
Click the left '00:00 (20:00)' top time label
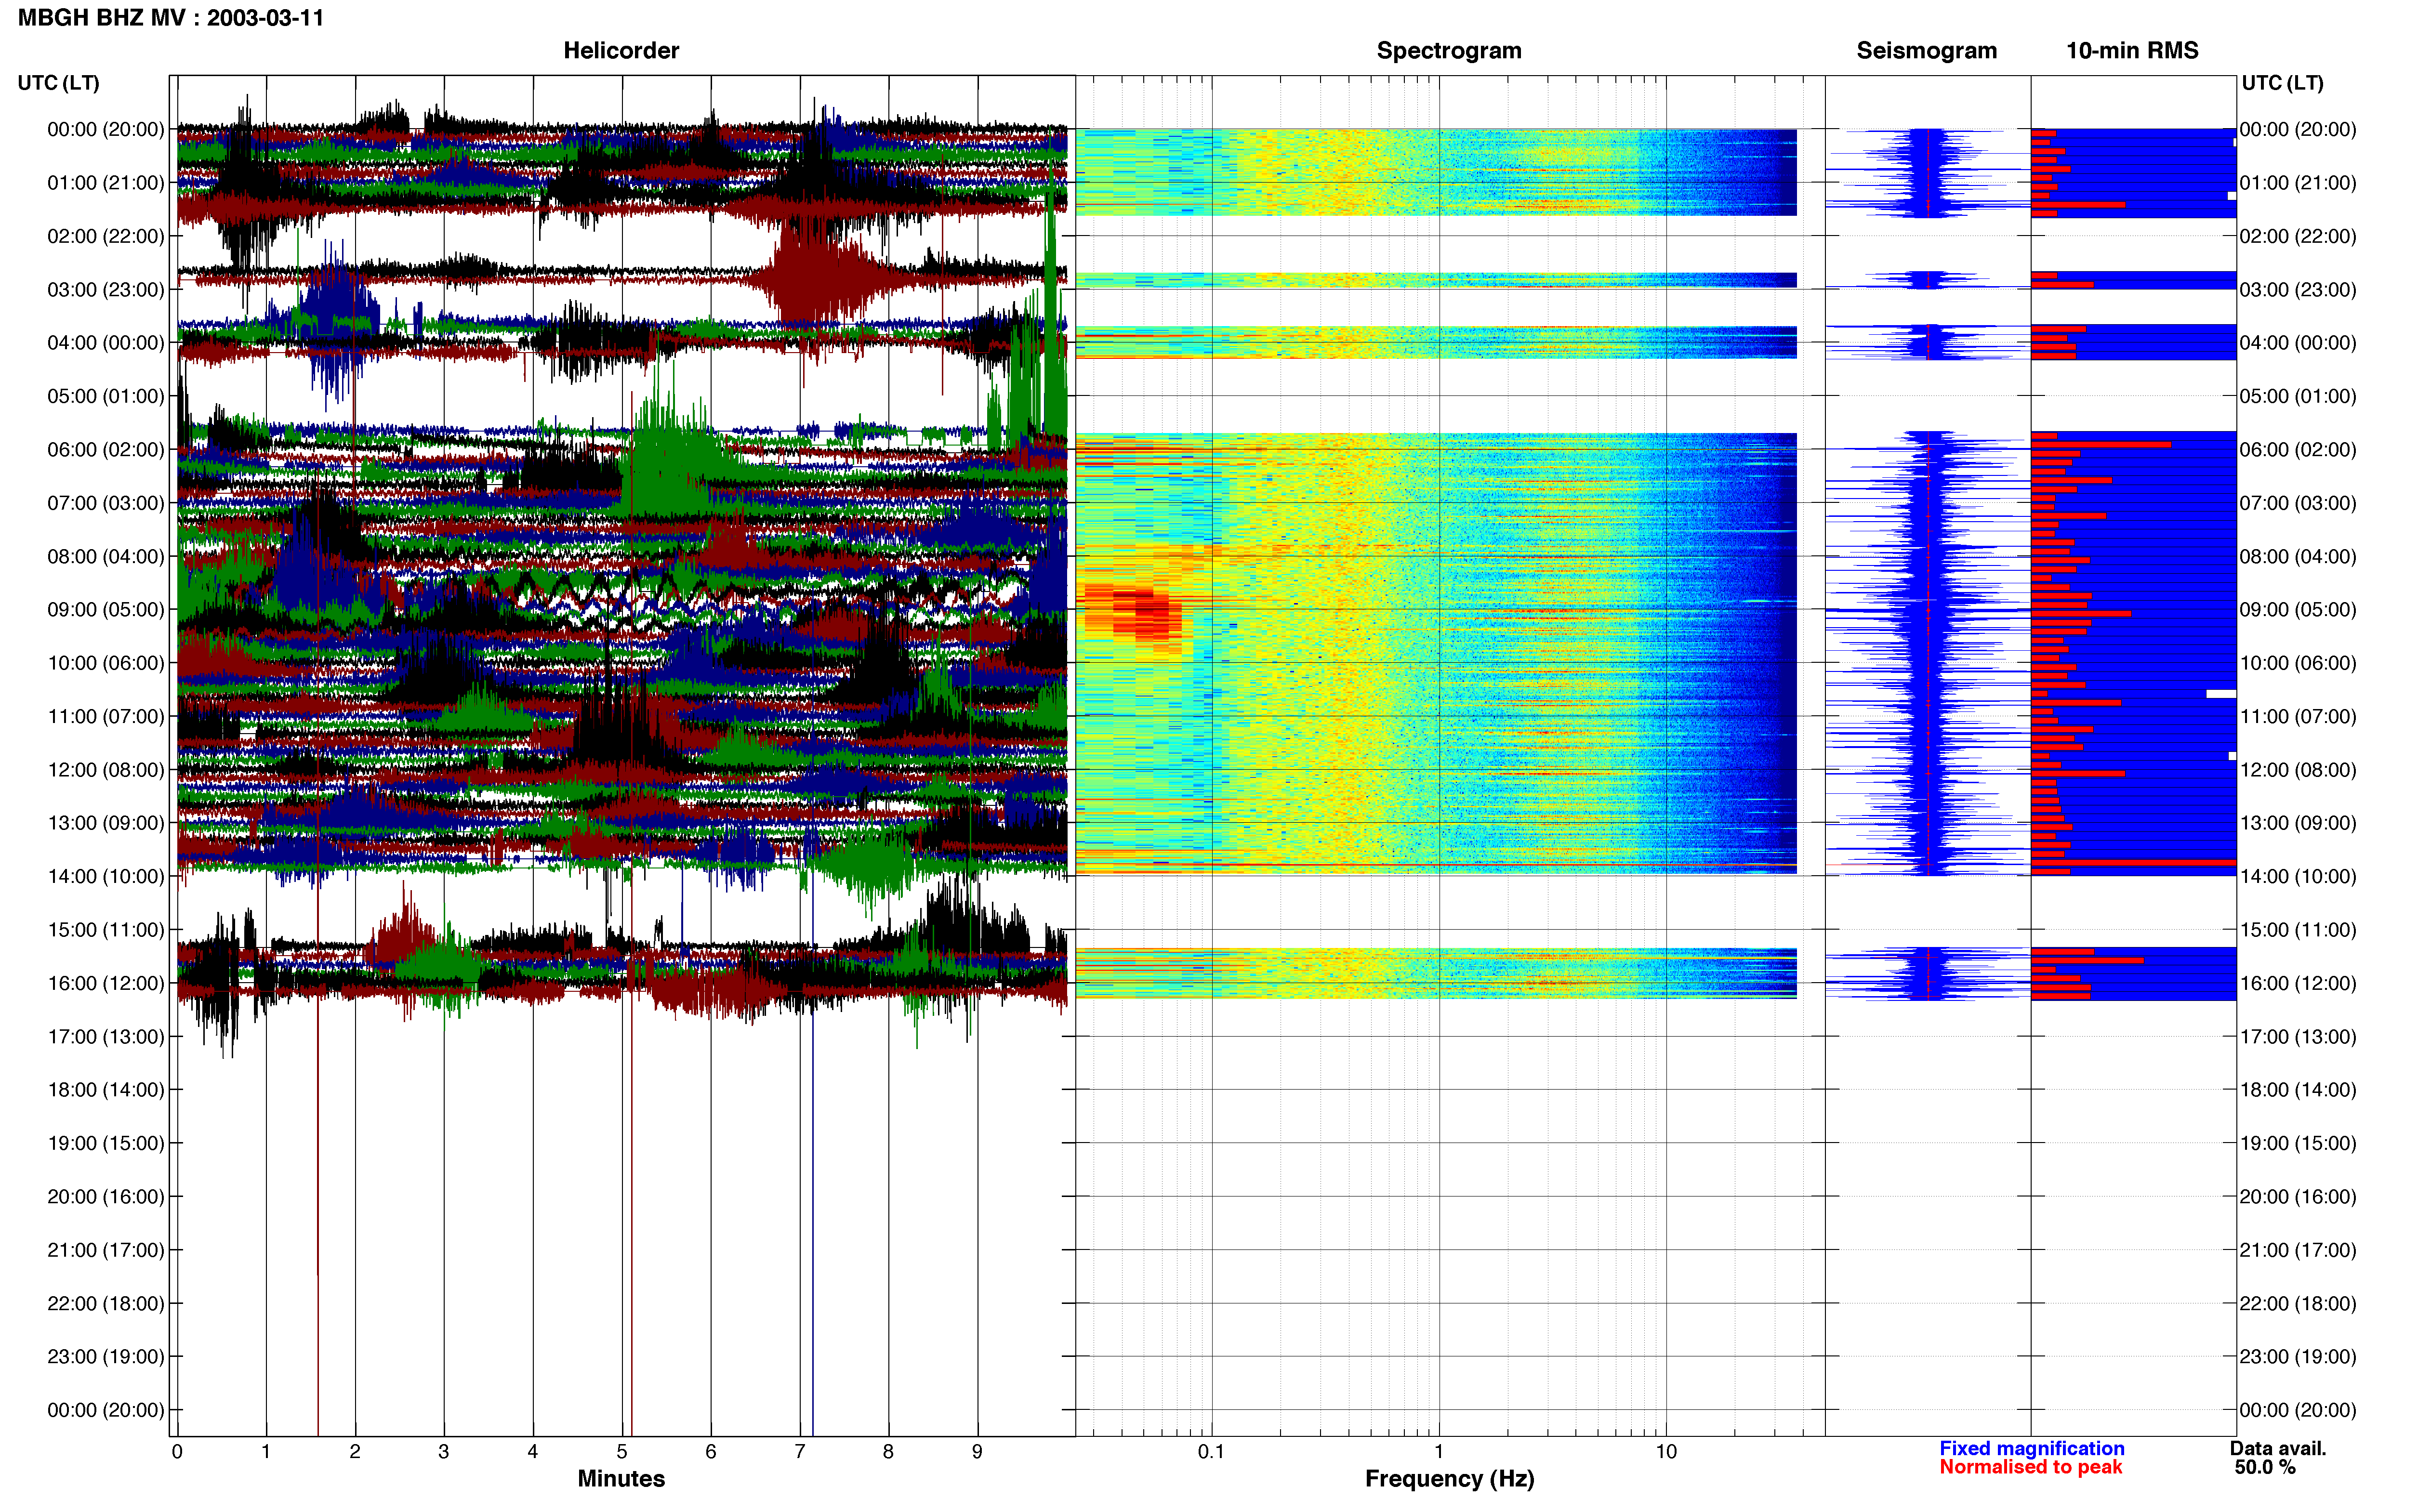click(106, 129)
